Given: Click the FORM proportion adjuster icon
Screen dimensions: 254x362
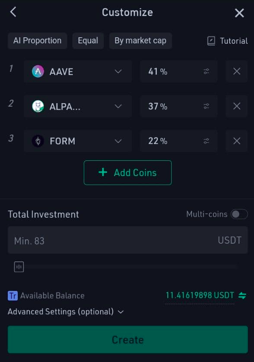Looking at the screenshot, I should click(207, 141).
